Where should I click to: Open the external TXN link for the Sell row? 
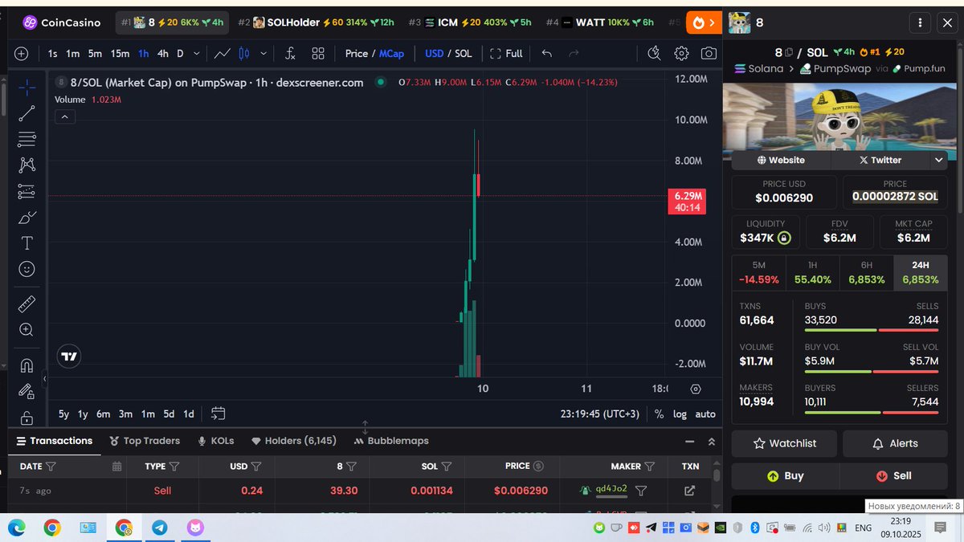[x=689, y=490]
